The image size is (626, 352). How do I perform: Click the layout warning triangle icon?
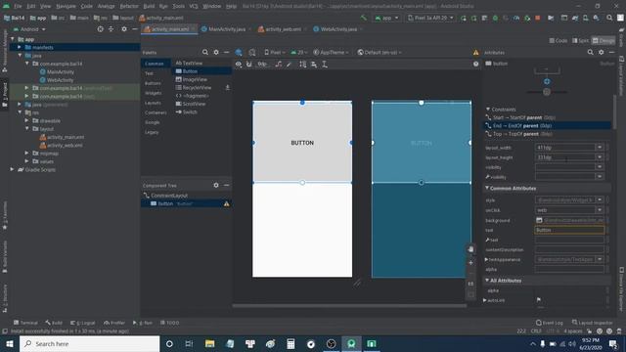[476, 52]
